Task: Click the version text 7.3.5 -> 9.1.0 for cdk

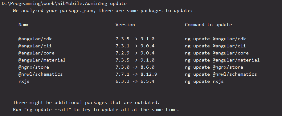Action: pos(135,39)
